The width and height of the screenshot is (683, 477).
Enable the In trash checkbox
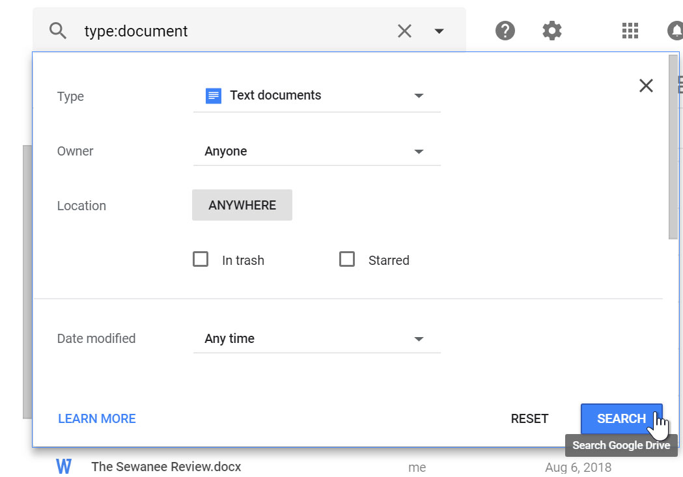[200, 259]
